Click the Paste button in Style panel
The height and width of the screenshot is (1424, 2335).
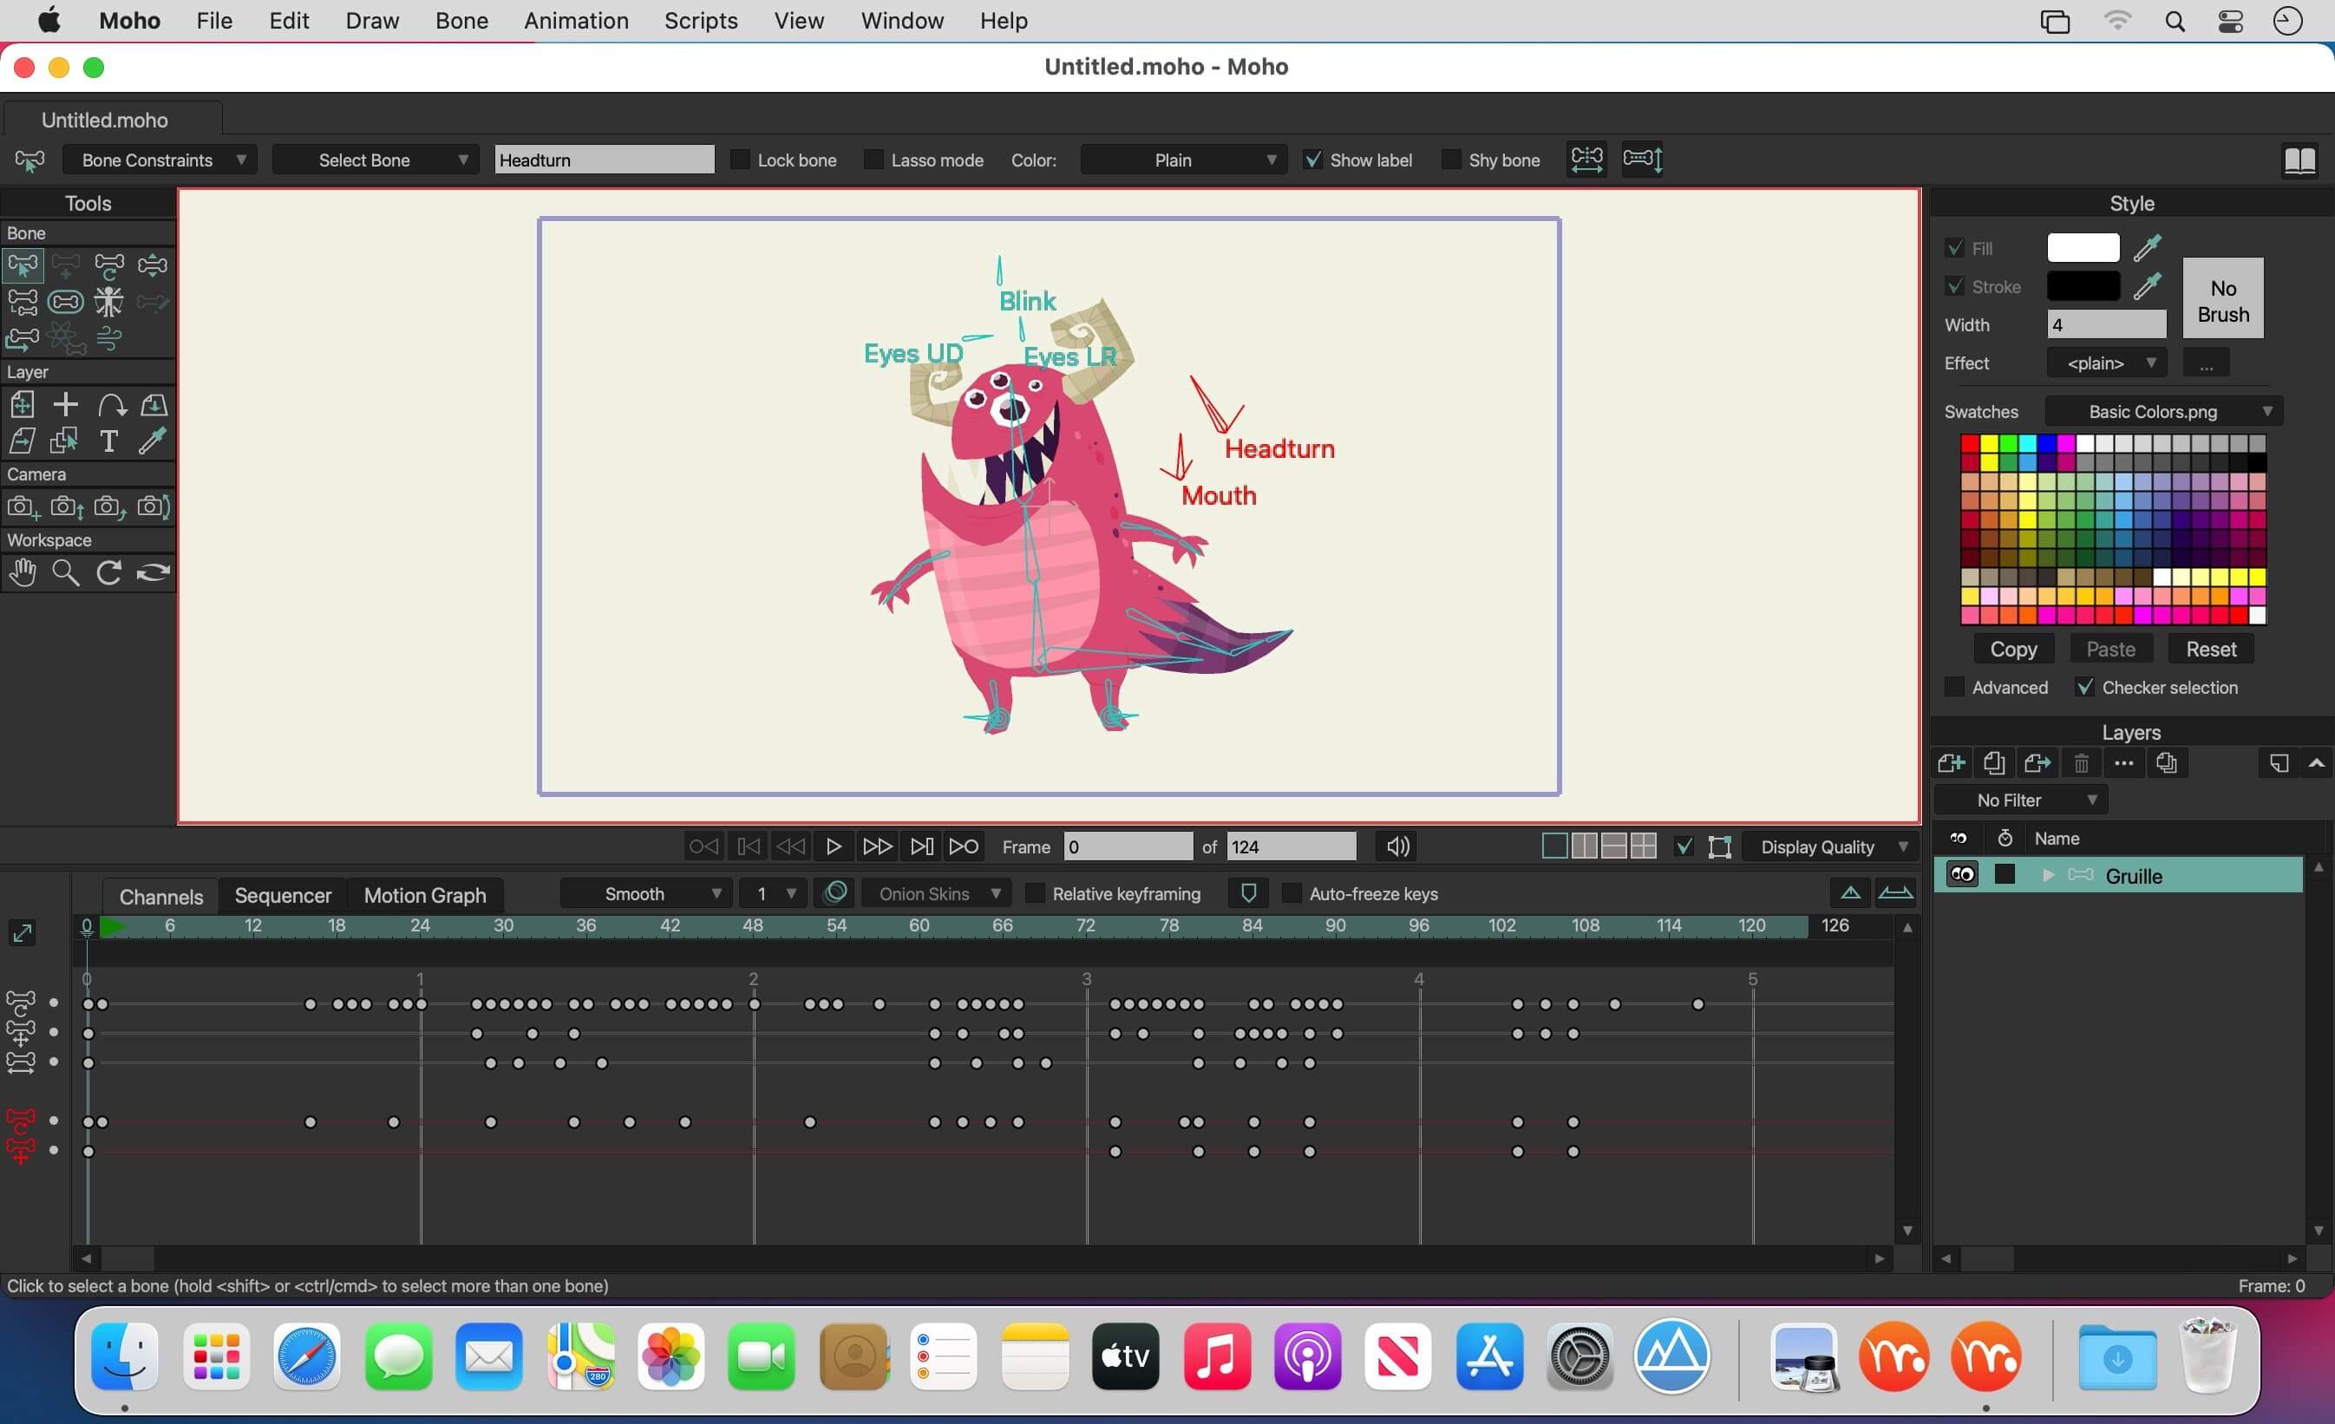[2109, 649]
